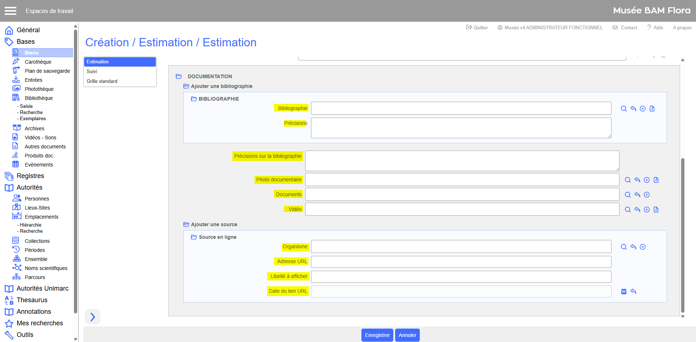Open the hamburger menu in the header
Viewport: 696px width, 342px height.
click(11, 11)
